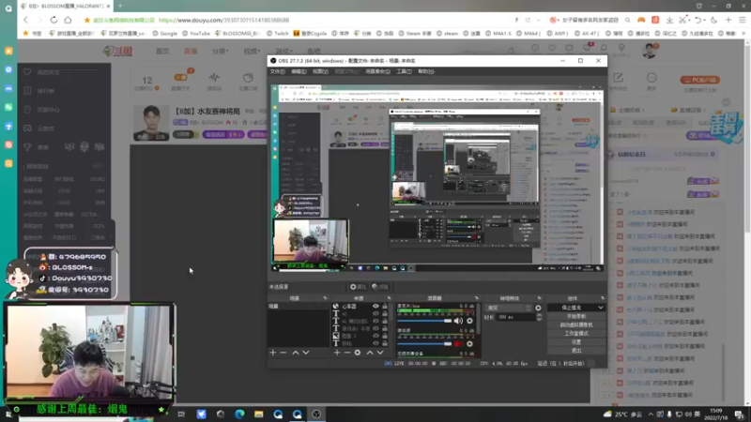The width and height of the screenshot is (751, 422).
Task: Open browser downloads icon in toolbar
Action: pos(669,20)
